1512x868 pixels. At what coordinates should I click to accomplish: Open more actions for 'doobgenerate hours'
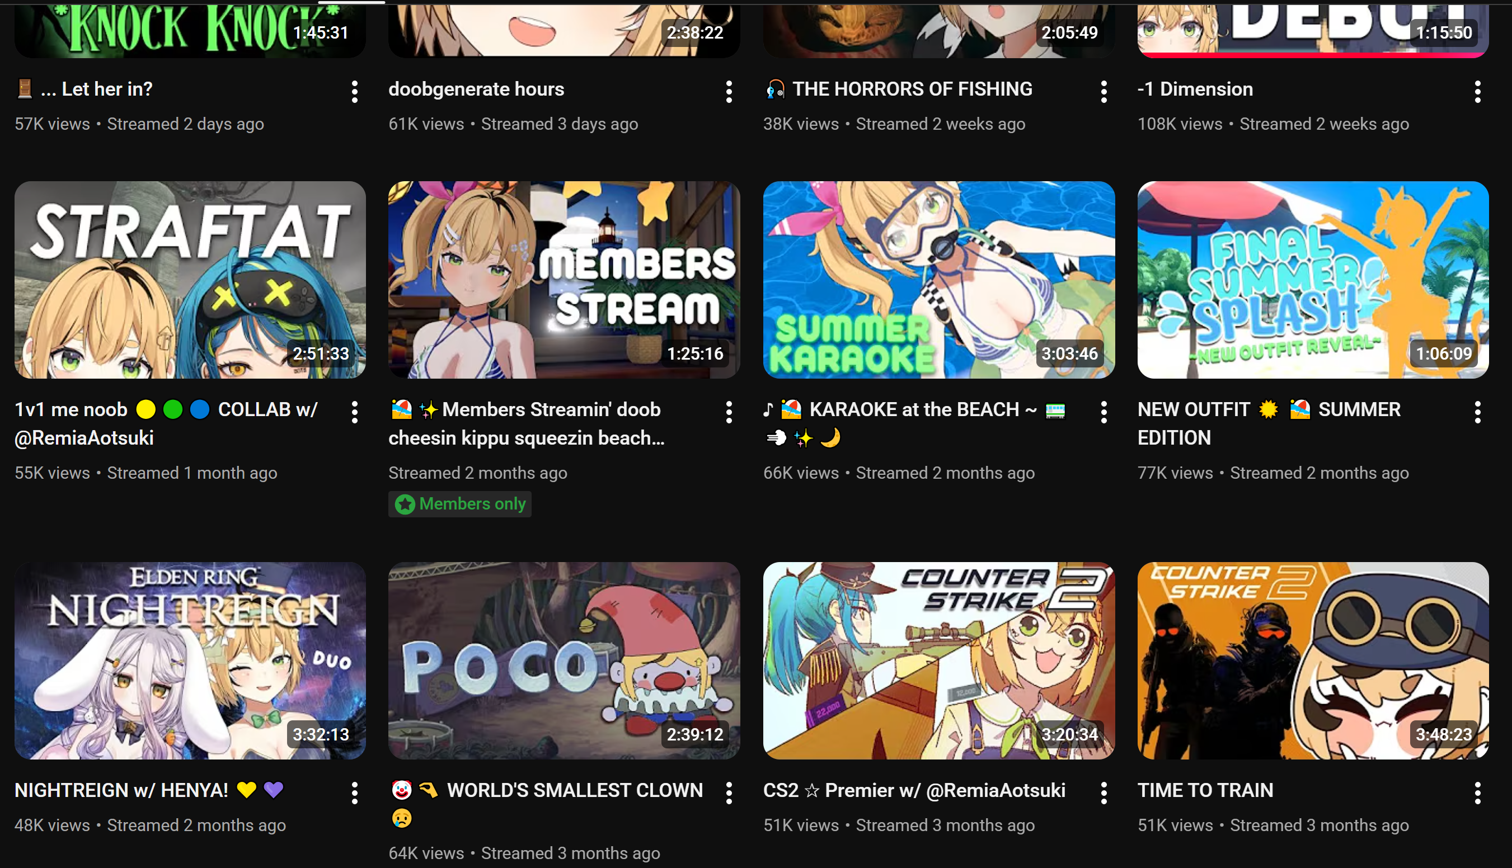(729, 92)
